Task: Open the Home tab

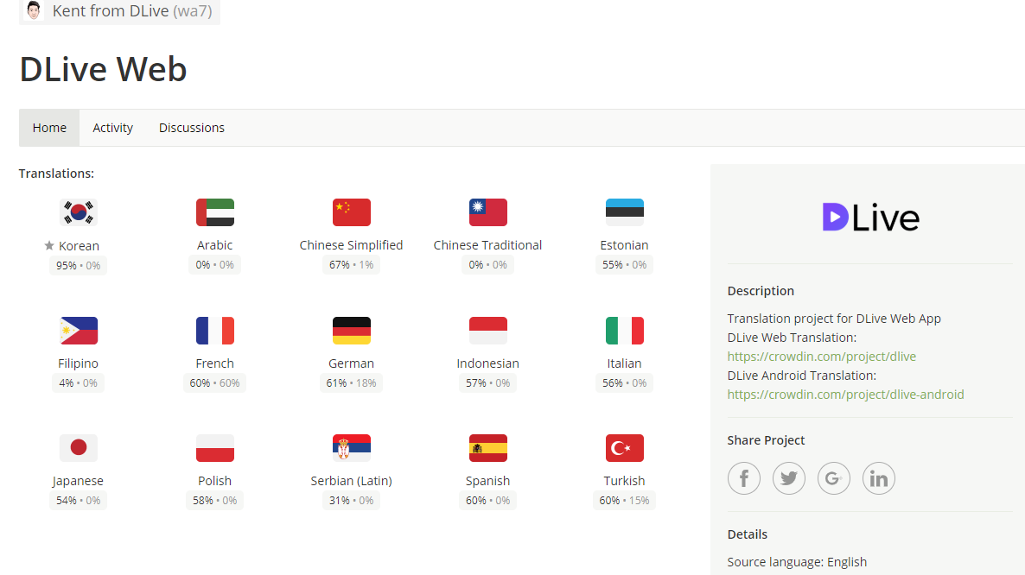Action: 49,128
